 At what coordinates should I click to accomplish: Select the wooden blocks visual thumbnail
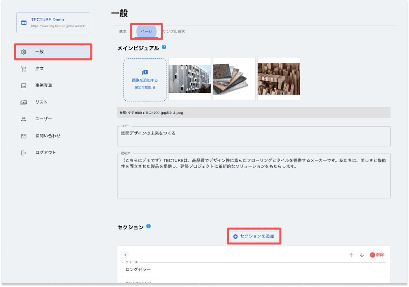pyautogui.click(x=279, y=79)
